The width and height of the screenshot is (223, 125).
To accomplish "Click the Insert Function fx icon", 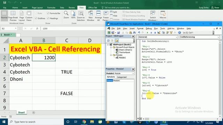I will click(x=37, y=28).
